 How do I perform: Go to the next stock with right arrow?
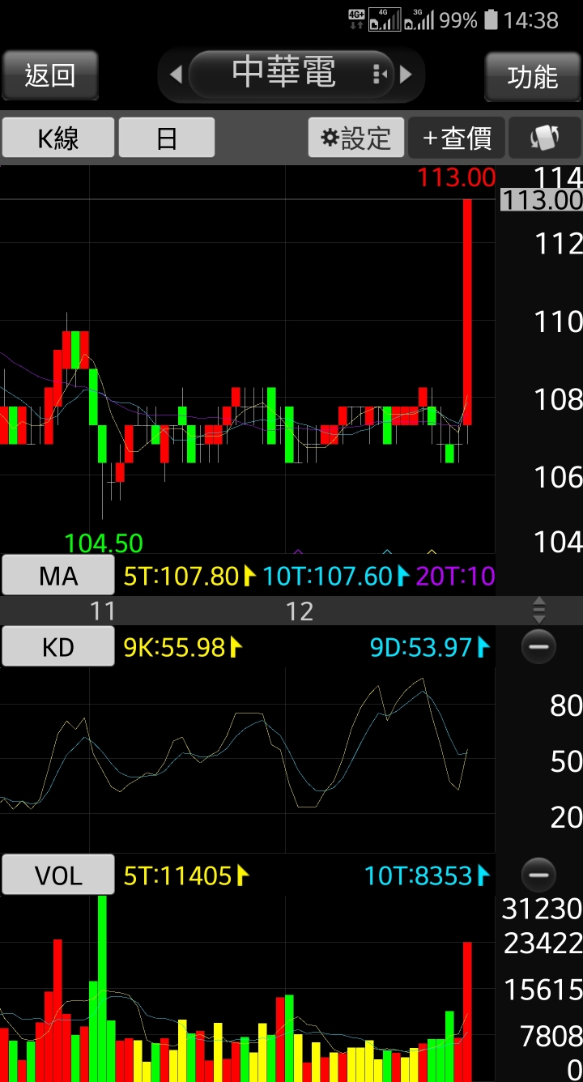point(406,75)
